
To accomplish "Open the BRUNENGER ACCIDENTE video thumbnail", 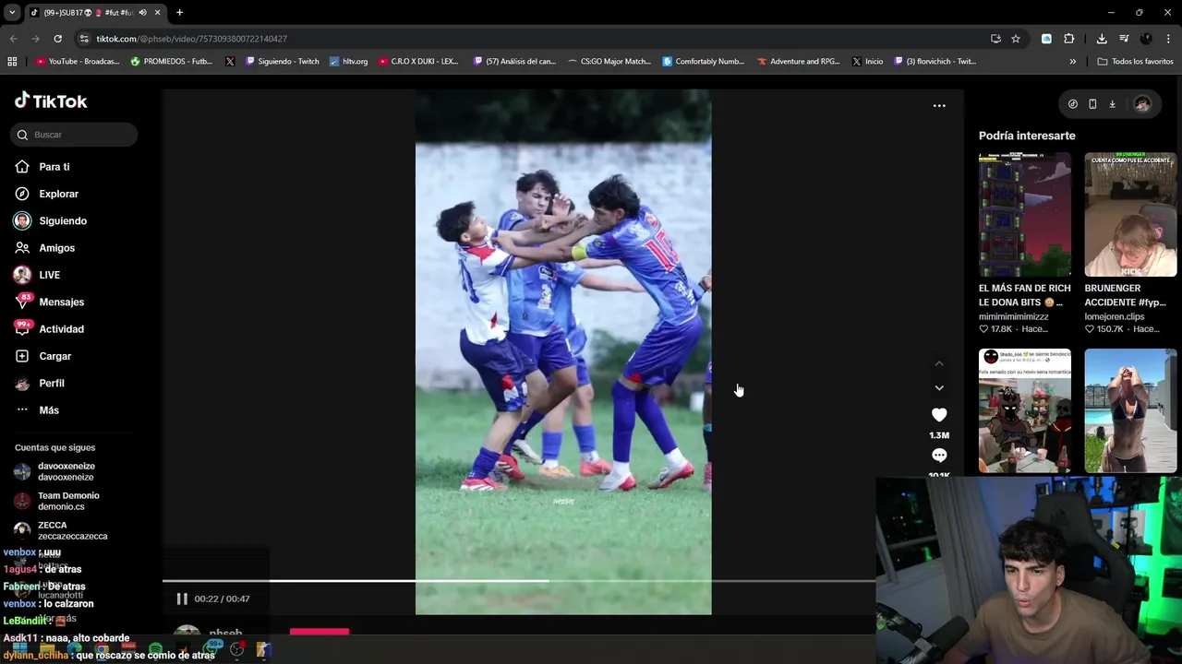I will 1130,215.
